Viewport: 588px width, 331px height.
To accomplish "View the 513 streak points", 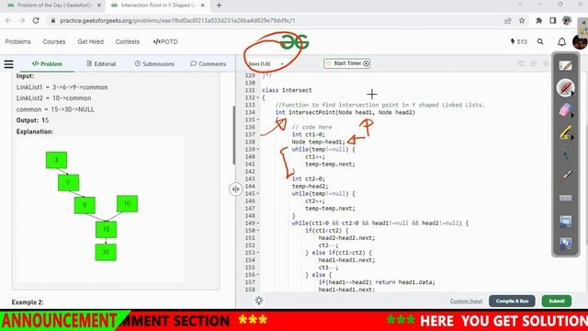I will [518, 41].
